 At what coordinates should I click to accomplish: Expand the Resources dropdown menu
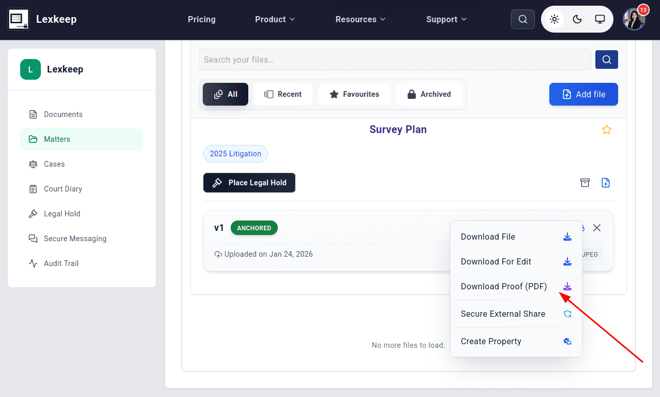pos(361,19)
